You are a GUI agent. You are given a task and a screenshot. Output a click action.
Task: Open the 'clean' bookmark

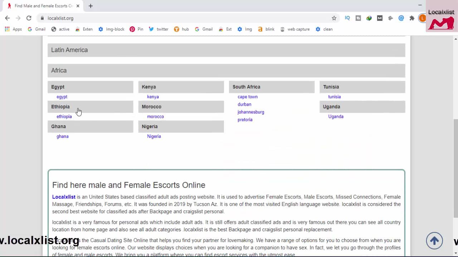[324, 29]
